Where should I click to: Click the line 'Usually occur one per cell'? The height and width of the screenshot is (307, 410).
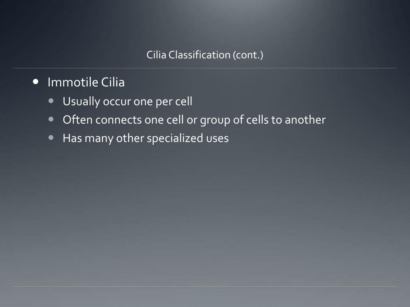(x=127, y=102)
